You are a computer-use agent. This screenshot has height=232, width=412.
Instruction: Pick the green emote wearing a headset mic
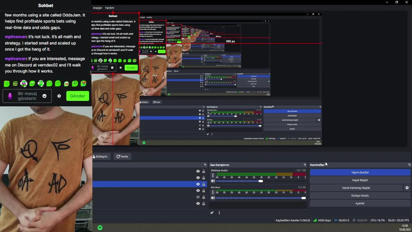[x=41, y=83]
